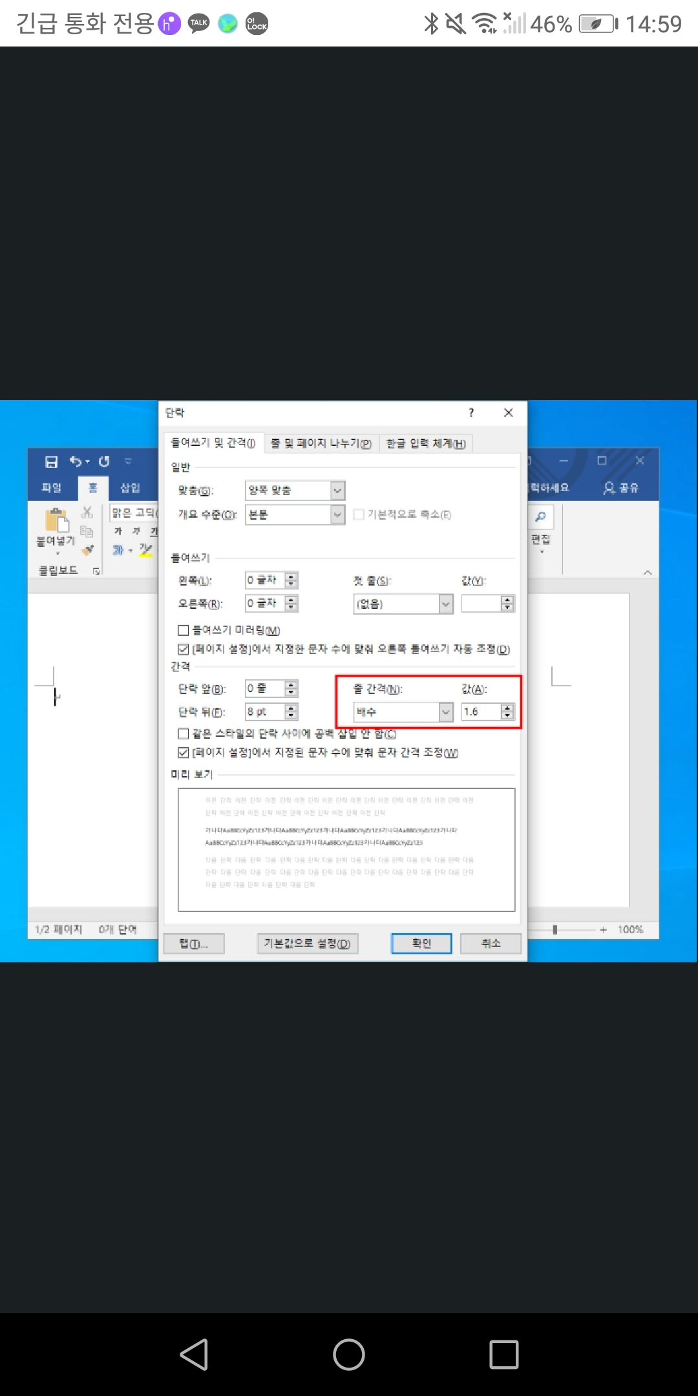The image size is (698, 1396).
Task: Select the 한글 입력 체계 tab
Action: click(x=426, y=443)
